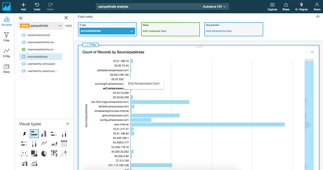The height and width of the screenshot is (170, 323).
Task: Click the Count of Records by Sourceipaddress title
Action: click(x=113, y=52)
